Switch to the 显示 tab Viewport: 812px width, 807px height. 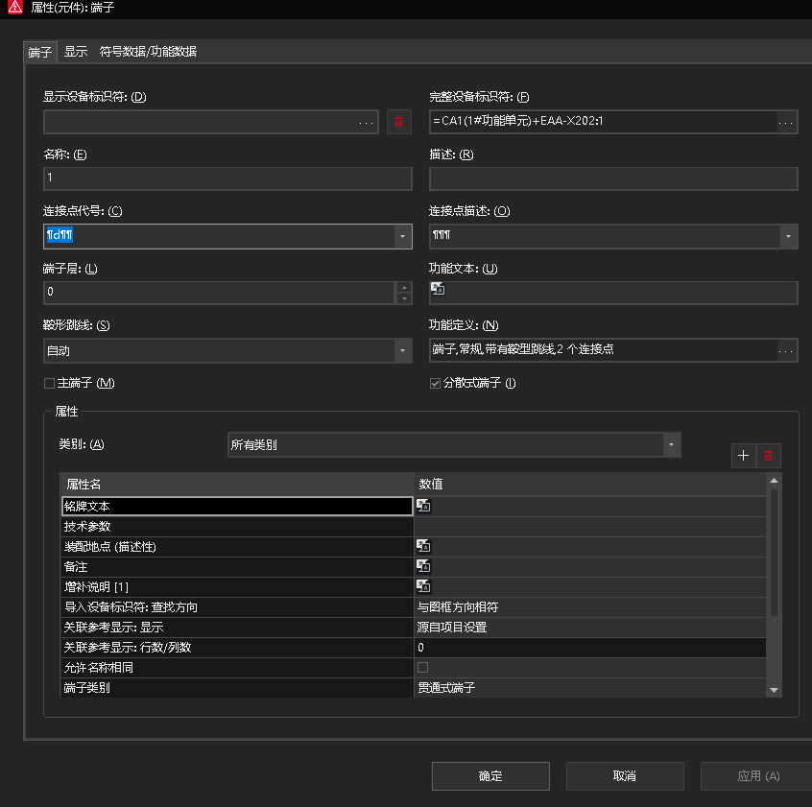tap(75, 52)
